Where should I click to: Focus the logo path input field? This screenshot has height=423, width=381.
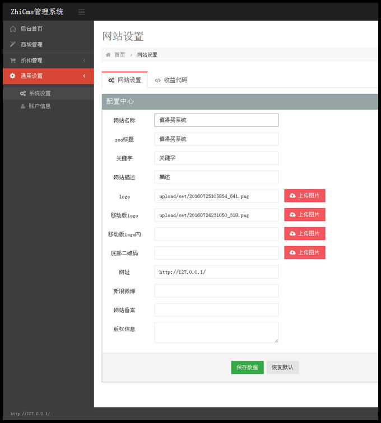216,196
